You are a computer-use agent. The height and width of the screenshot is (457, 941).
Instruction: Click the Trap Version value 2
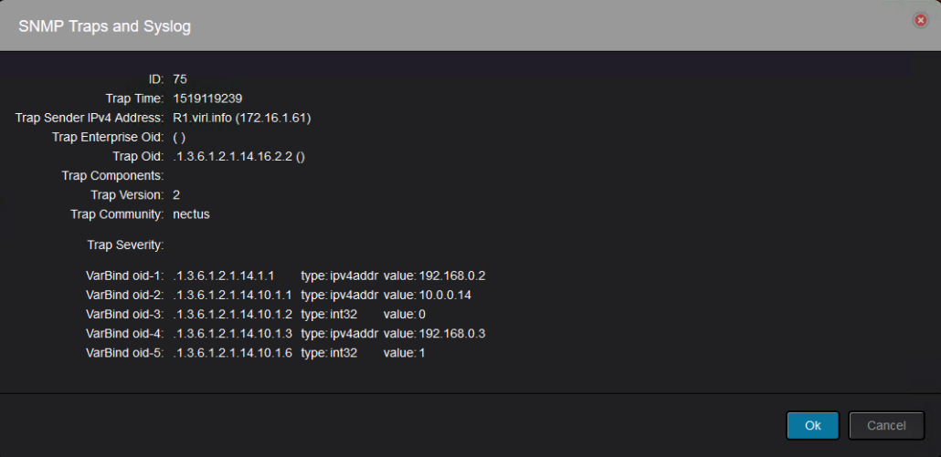coord(176,195)
